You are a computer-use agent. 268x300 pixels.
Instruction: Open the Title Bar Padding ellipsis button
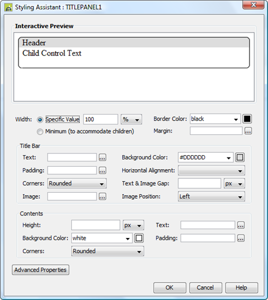click(102, 170)
